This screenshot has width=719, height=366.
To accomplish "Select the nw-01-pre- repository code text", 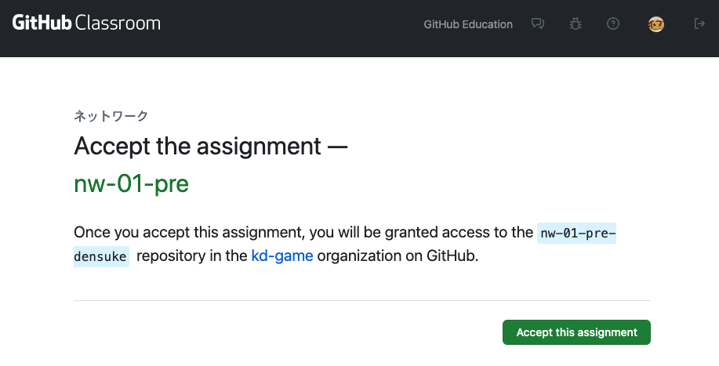I will [x=577, y=234].
